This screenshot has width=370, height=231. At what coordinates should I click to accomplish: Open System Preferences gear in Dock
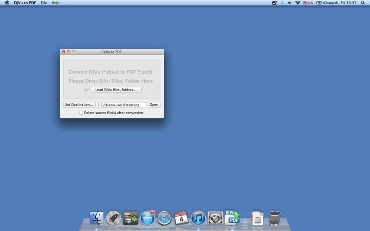(215, 218)
